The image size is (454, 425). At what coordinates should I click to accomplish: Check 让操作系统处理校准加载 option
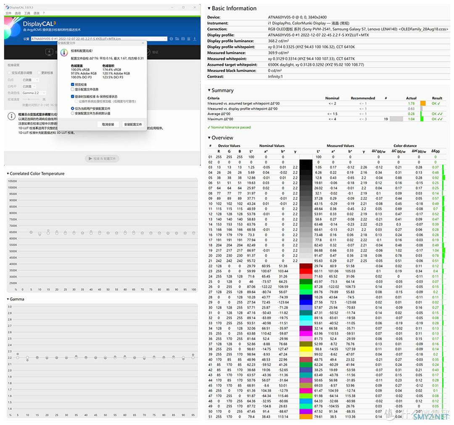[77, 101]
